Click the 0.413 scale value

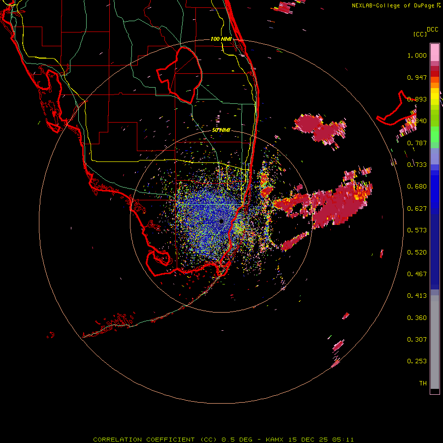(417, 296)
